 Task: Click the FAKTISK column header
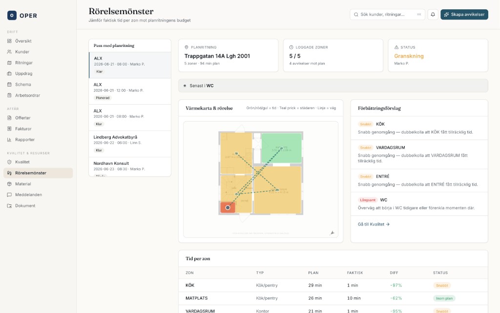355,273
